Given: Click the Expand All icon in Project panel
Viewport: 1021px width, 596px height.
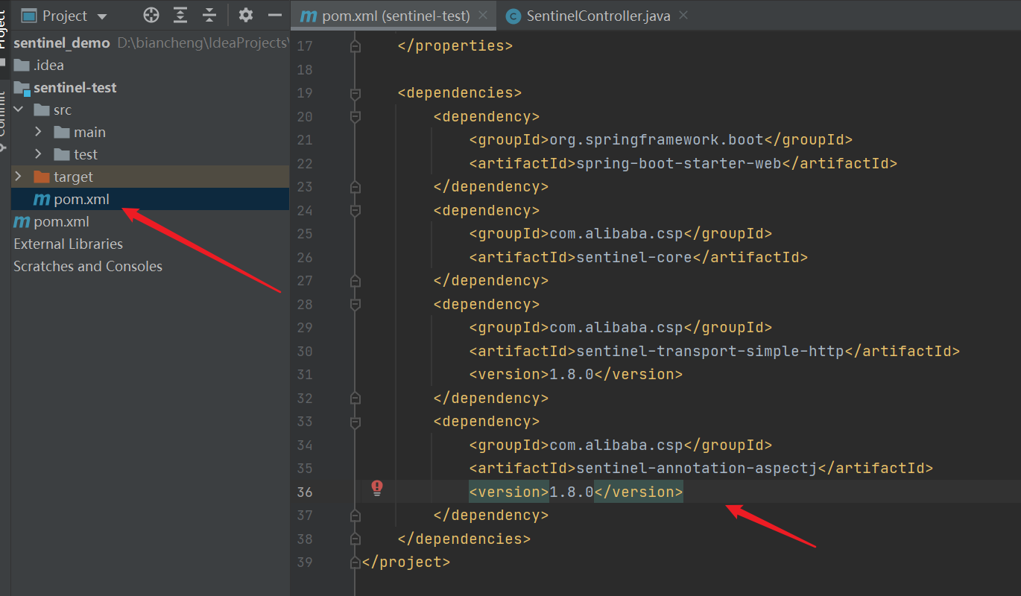Looking at the screenshot, I should 180,16.
